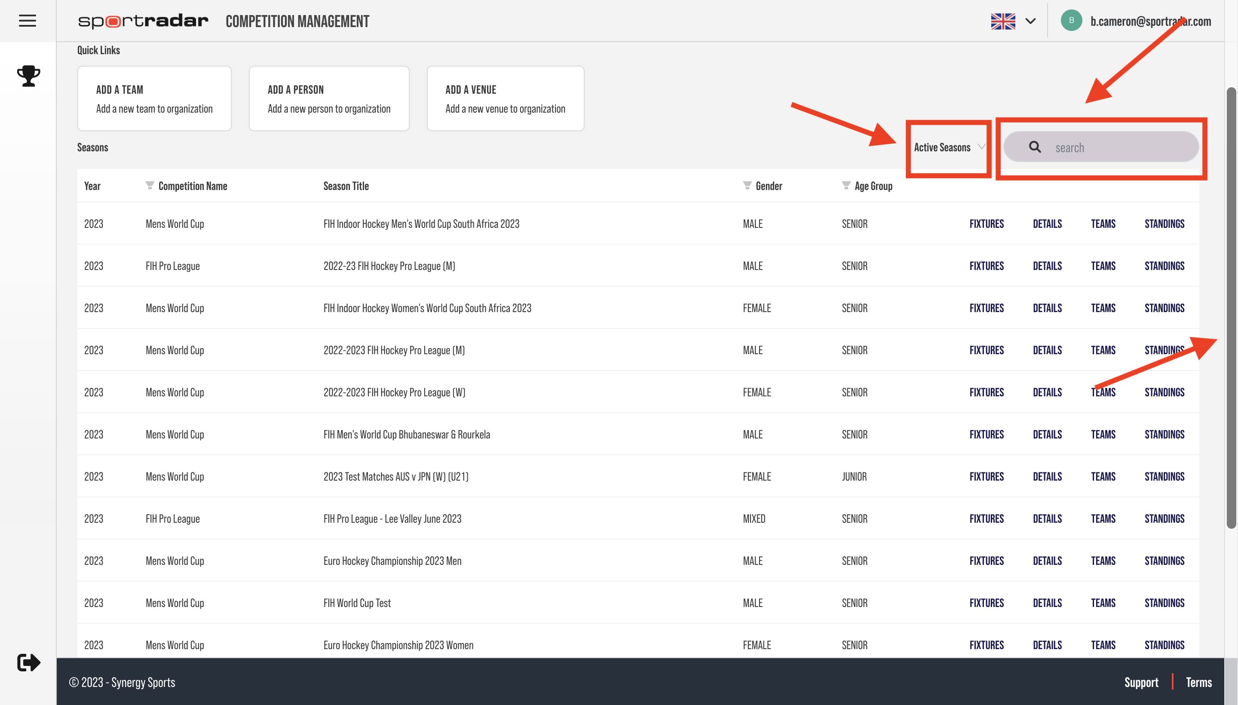Image resolution: width=1238 pixels, height=705 pixels.
Task: Click the logout icon in sidebar
Action: (28, 662)
